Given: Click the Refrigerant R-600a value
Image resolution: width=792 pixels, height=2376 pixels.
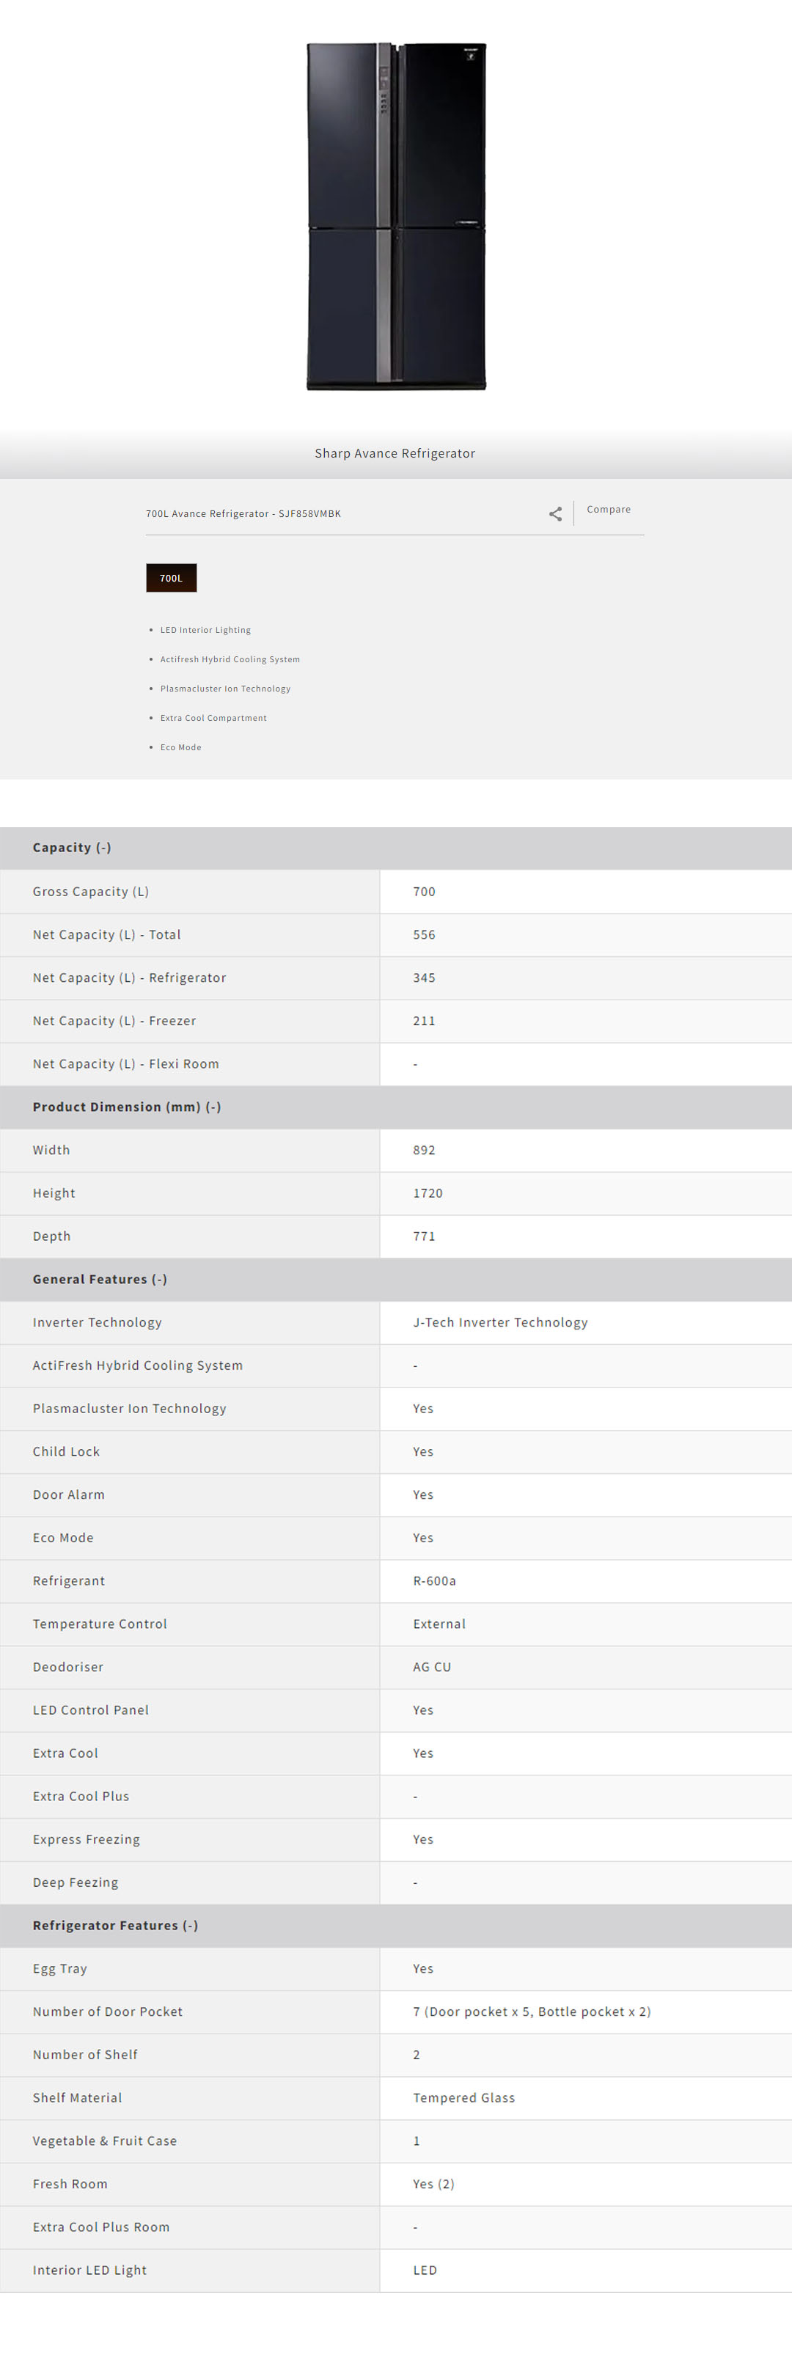Looking at the screenshot, I should tap(434, 1580).
